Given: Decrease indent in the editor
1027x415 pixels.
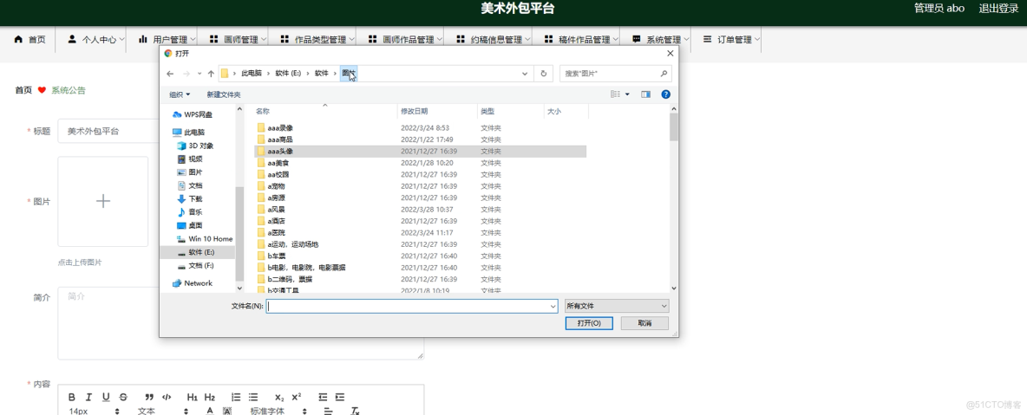Looking at the screenshot, I should [323, 398].
